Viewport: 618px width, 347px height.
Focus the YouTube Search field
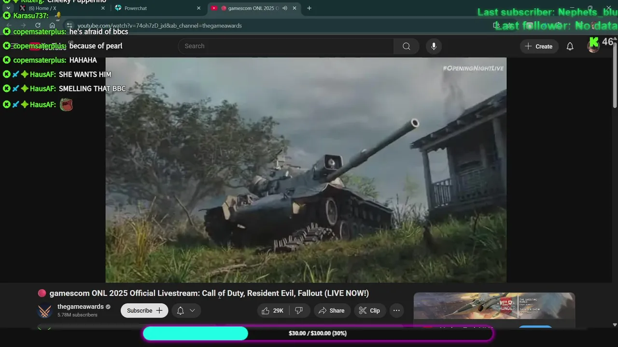[286, 46]
